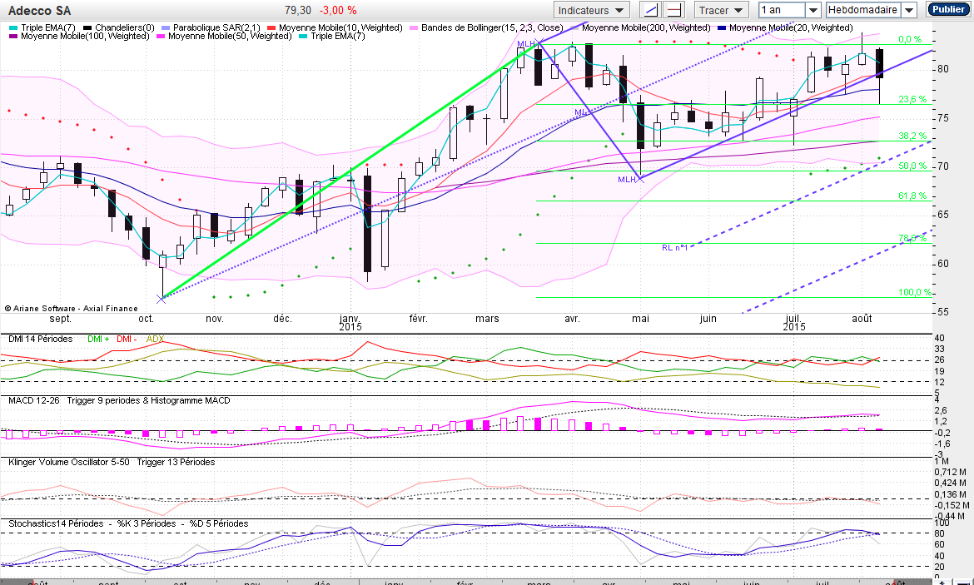Open the Indicateurs dropdown menu
The width and height of the screenshot is (974, 585).
tap(591, 10)
